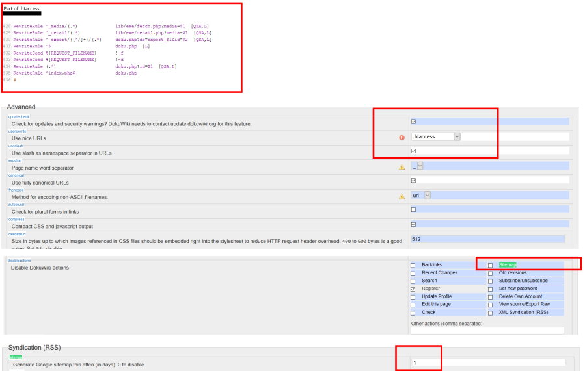Viewport: 585px width, 371px height.
Task: Tick the Set new password checkbox
Action: click(x=490, y=289)
